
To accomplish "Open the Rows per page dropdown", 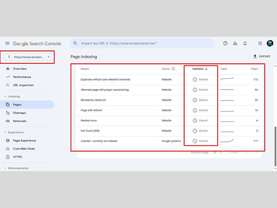I will point(217,152).
